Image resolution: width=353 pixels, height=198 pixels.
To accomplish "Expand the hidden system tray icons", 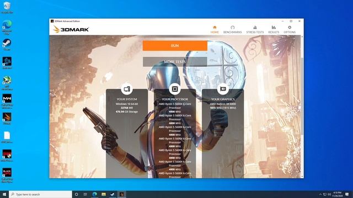I will 320,194.
